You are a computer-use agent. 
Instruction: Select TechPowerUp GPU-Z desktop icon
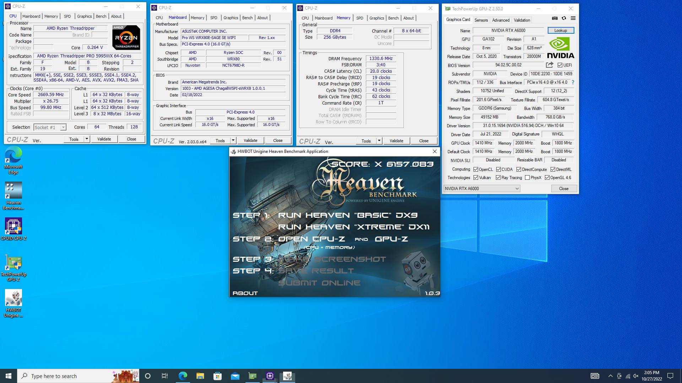pyautogui.click(x=13, y=268)
